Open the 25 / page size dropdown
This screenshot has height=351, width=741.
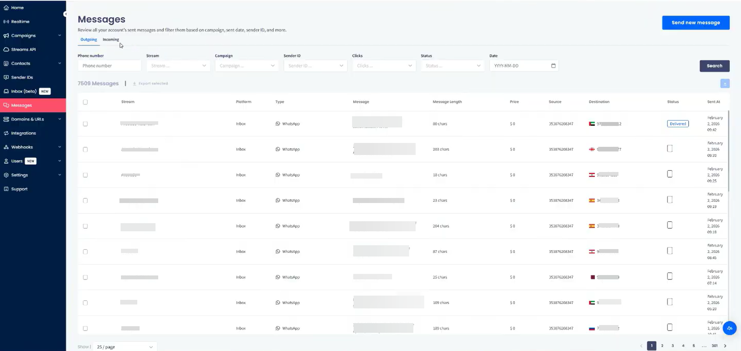[125, 347]
